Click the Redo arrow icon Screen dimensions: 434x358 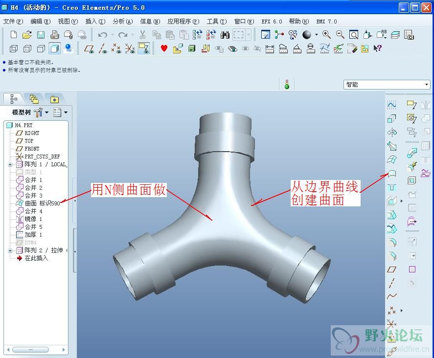pos(123,35)
